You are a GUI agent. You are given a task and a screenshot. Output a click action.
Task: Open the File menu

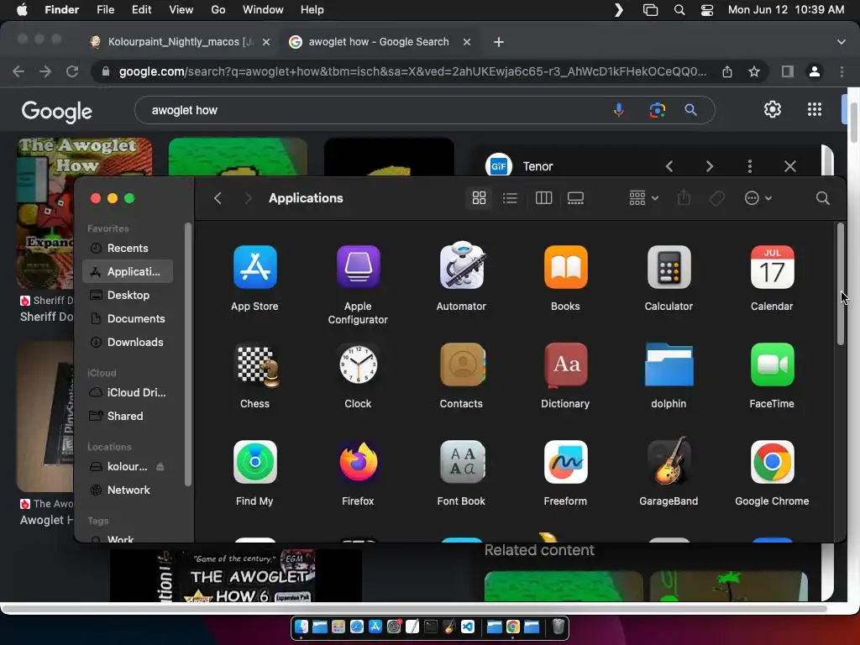tap(105, 10)
